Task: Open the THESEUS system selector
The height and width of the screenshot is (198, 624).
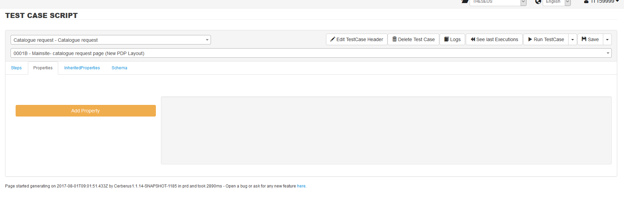Action: [498, 2]
